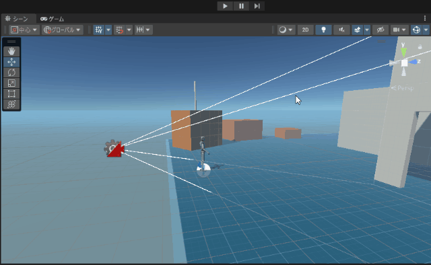
Task: Start Play mode
Action: (225, 6)
